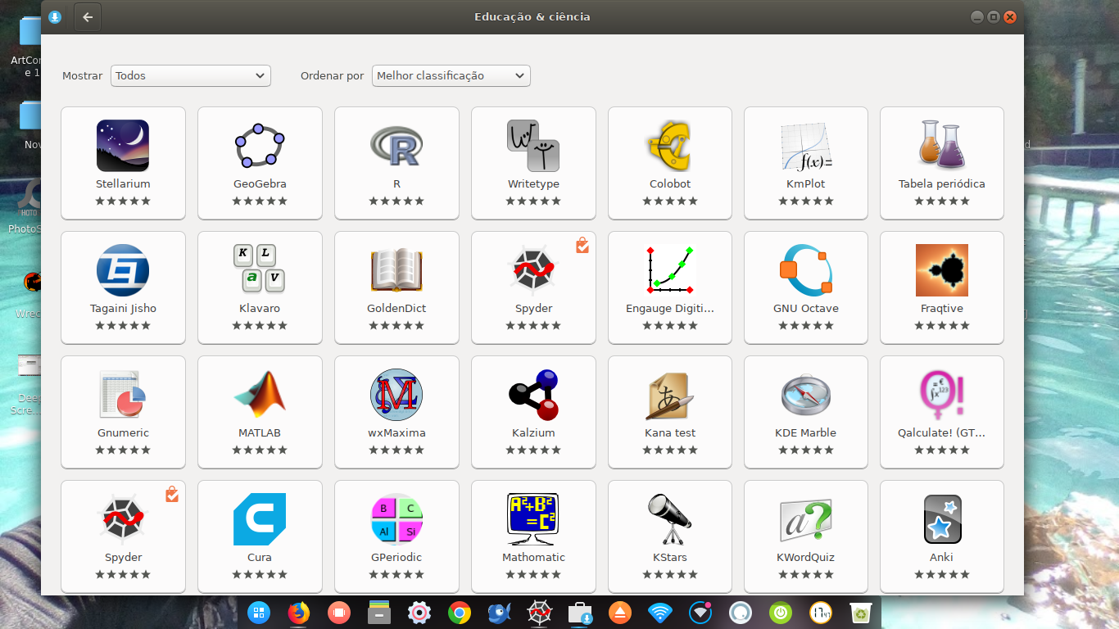Open the GeoGebra app icon
This screenshot has height=629, width=1119.
point(260,145)
